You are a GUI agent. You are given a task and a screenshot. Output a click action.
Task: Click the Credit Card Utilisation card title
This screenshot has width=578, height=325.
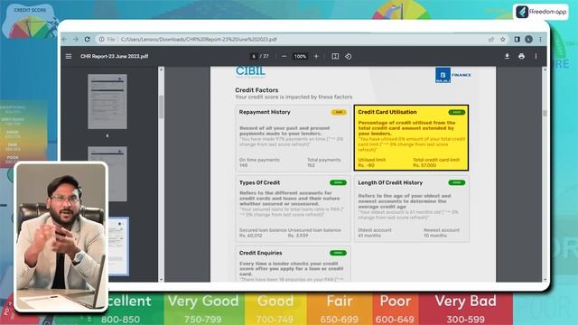point(387,112)
